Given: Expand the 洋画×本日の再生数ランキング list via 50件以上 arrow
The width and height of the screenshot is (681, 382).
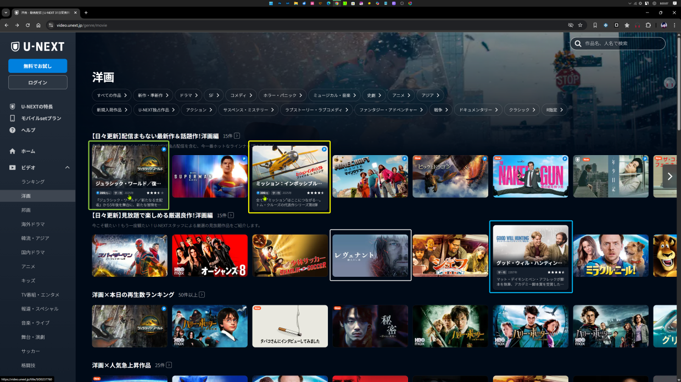Looking at the screenshot, I should click(x=202, y=295).
